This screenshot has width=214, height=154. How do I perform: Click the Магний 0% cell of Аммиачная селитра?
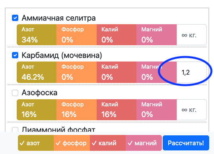pyautogui.click(x=157, y=35)
